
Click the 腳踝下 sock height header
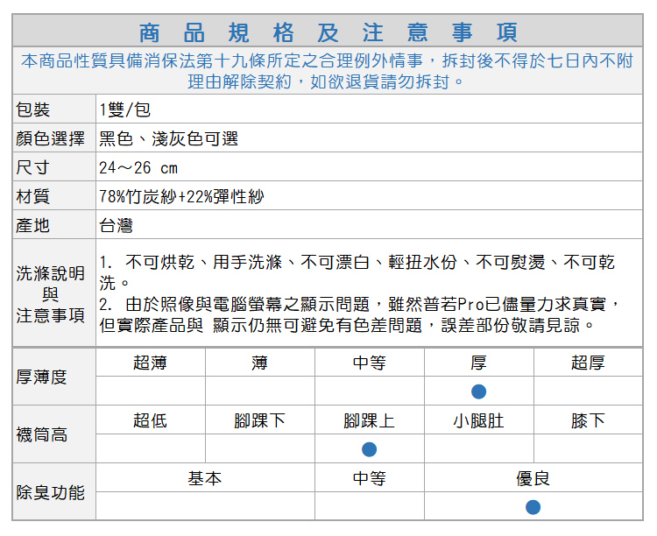259,420
